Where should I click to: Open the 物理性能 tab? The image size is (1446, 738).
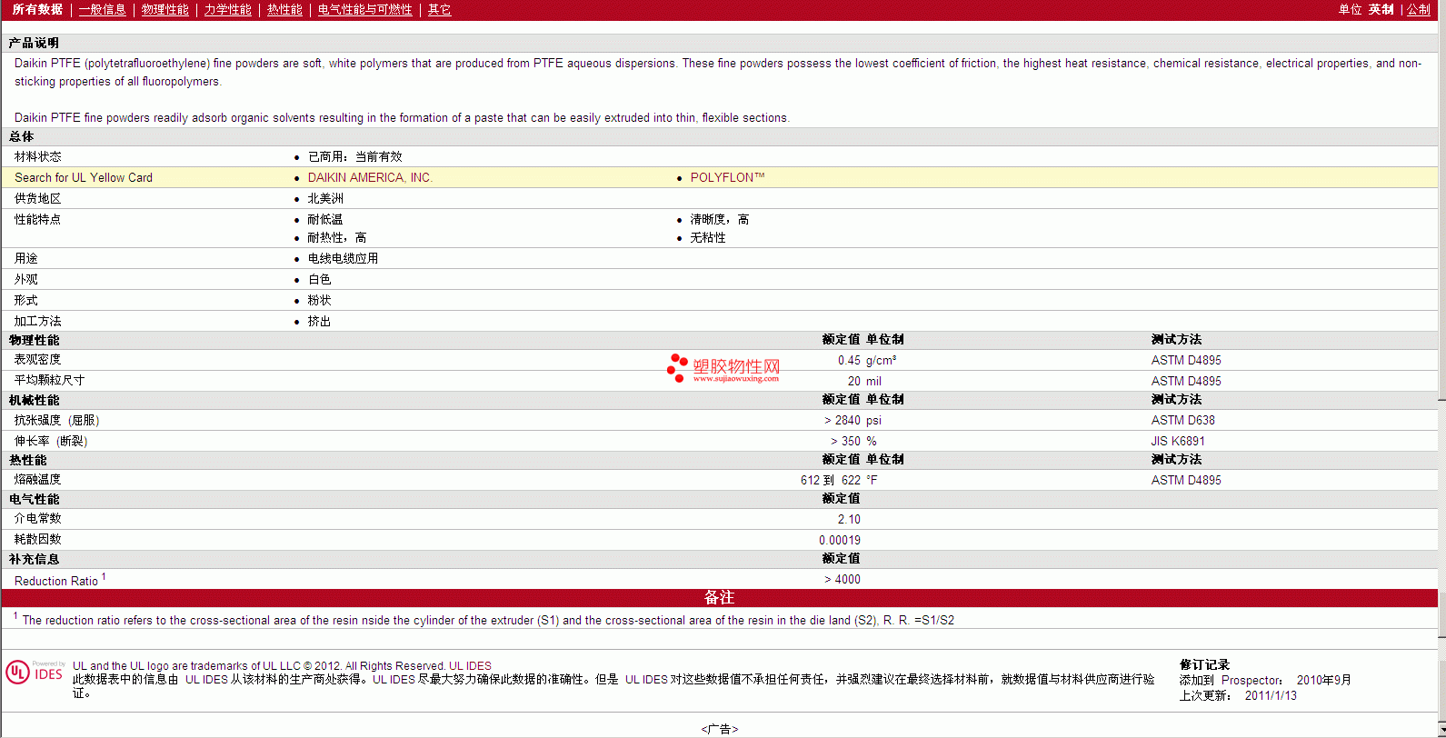click(165, 9)
